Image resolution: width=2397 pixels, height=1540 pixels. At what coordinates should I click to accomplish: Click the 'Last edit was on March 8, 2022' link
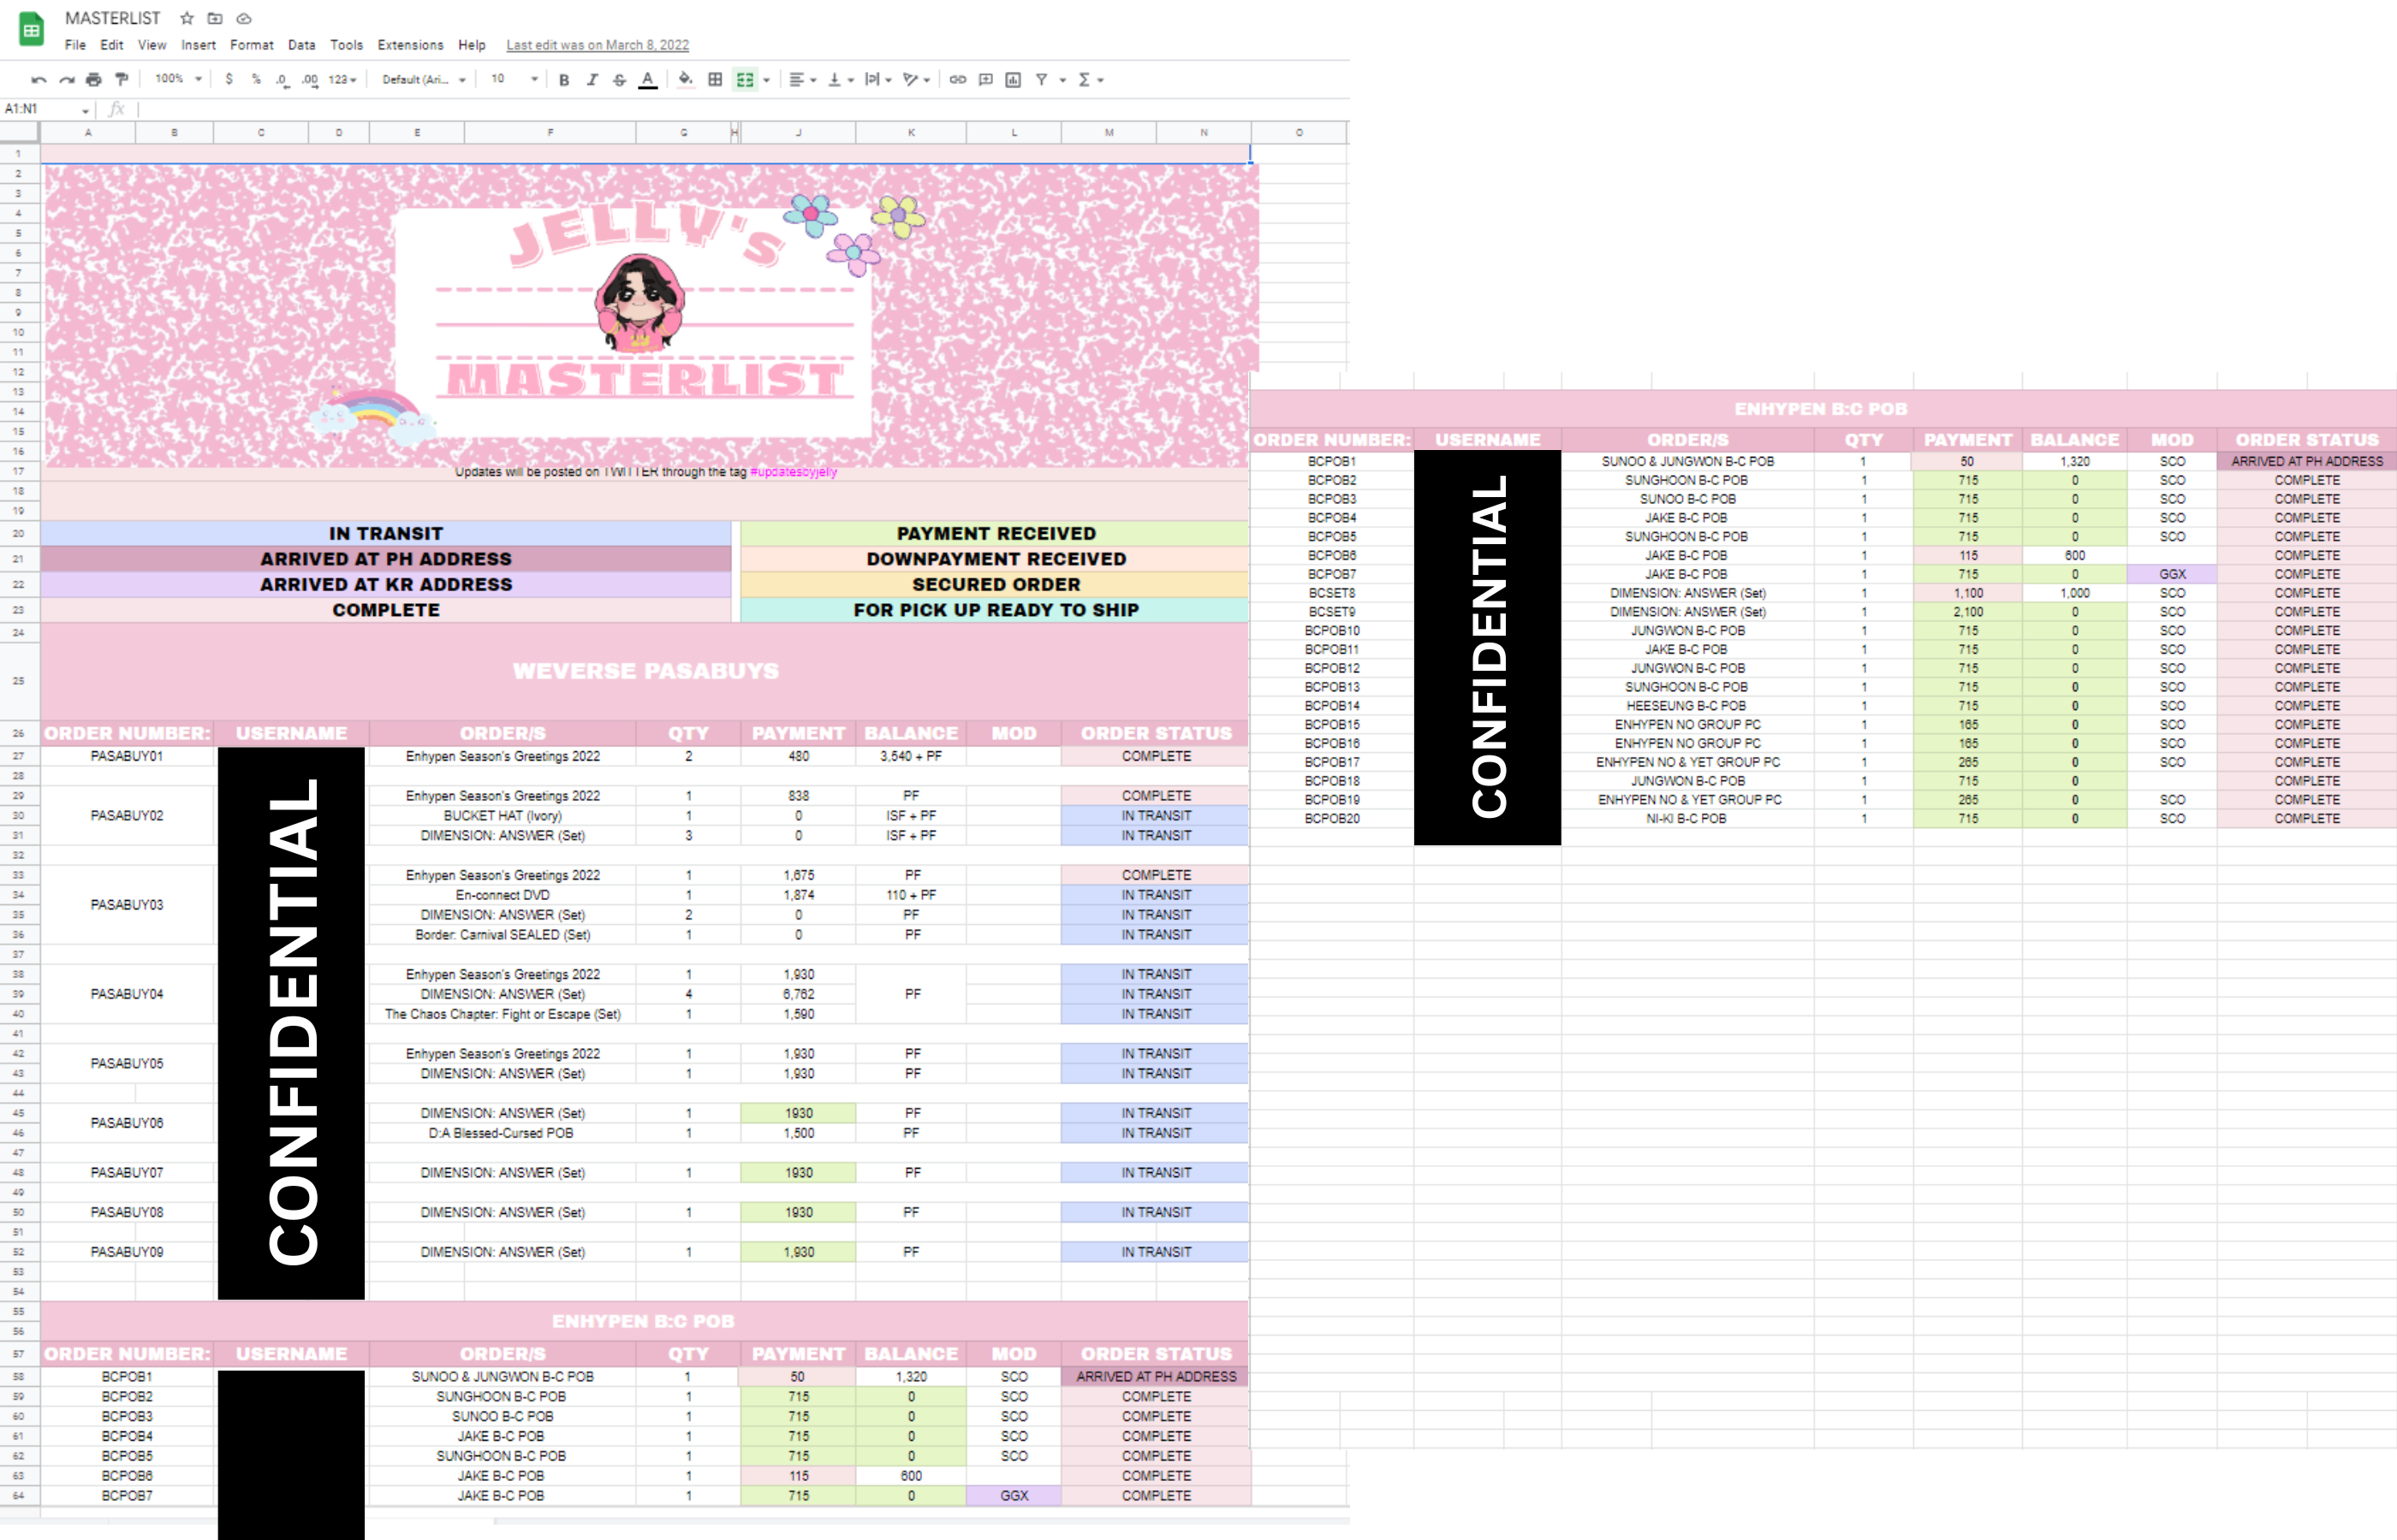[x=598, y=45]
